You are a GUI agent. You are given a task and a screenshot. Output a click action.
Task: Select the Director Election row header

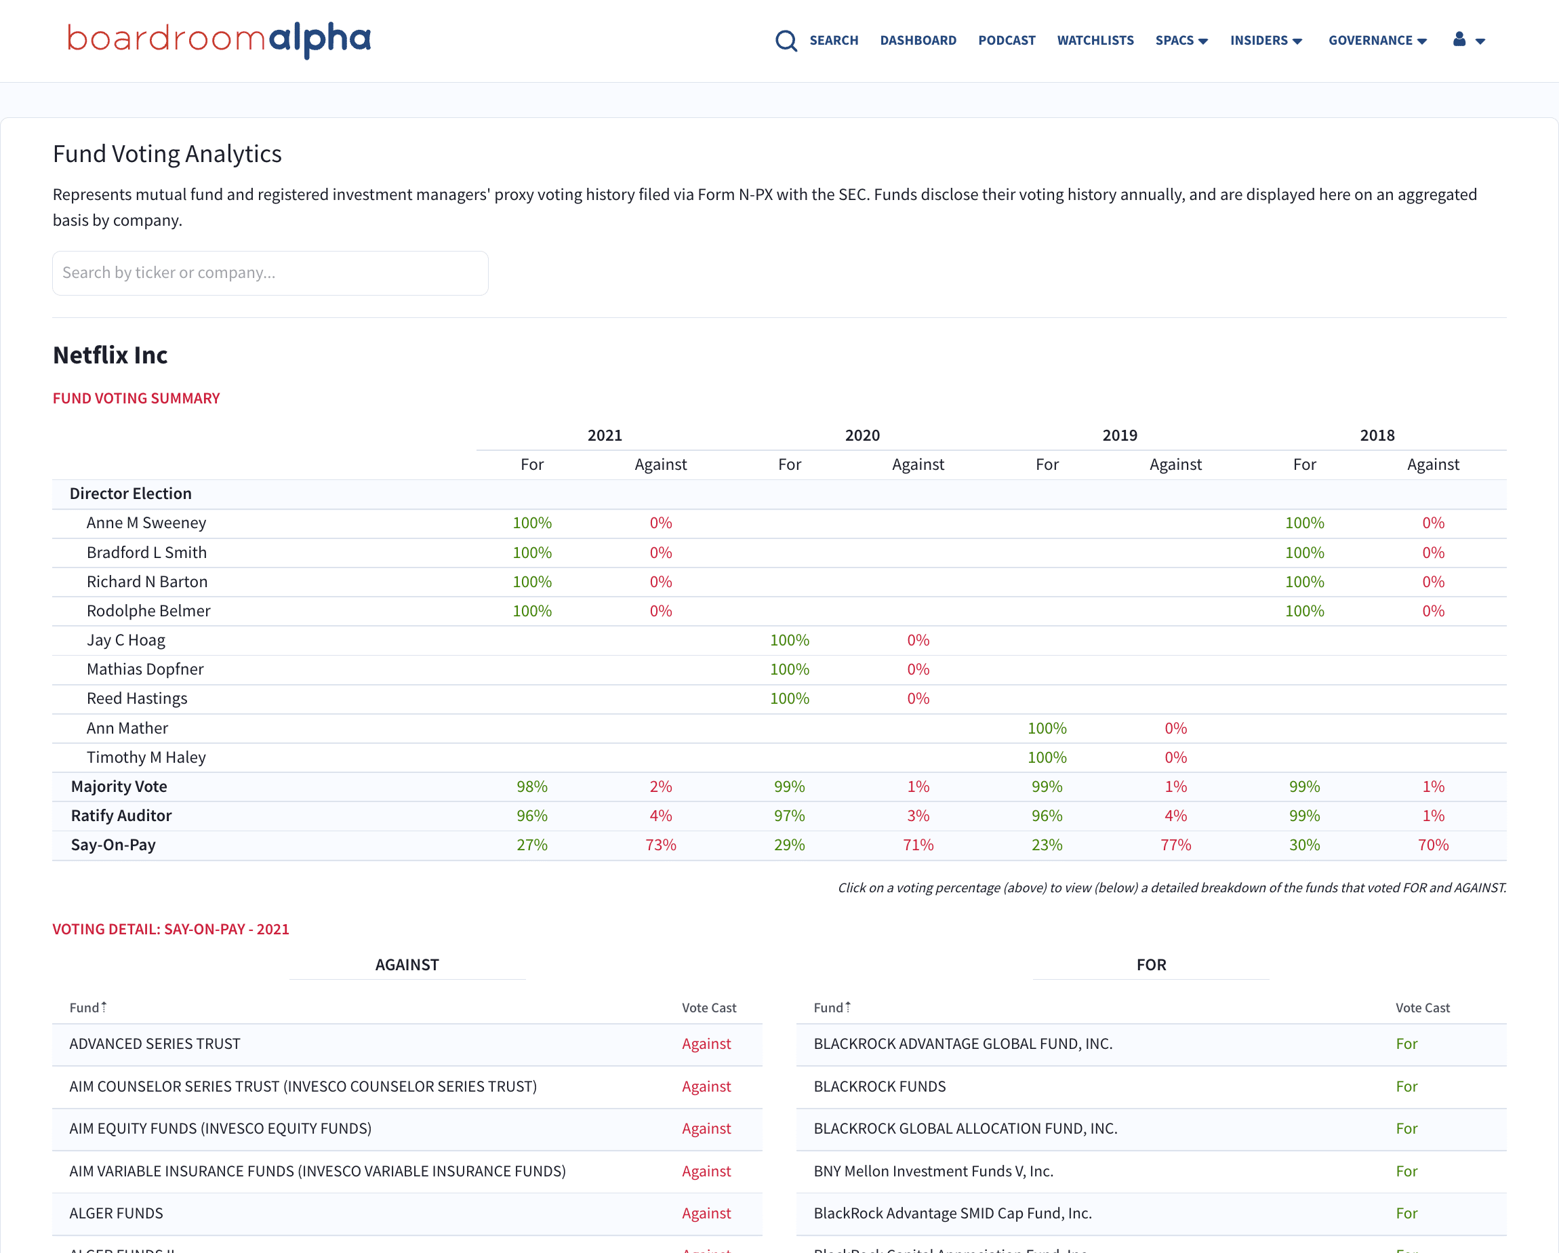click(130, 494)
